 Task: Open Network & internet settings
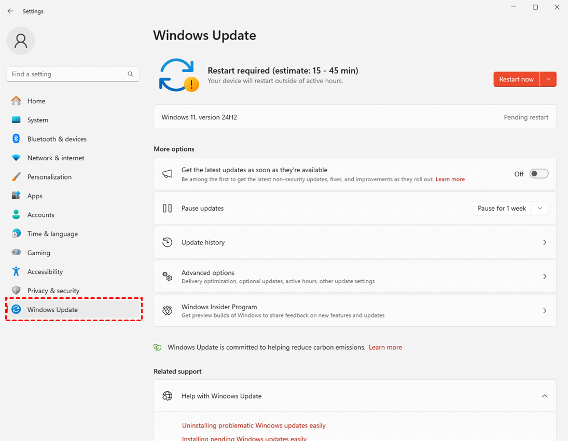point(56,158)
